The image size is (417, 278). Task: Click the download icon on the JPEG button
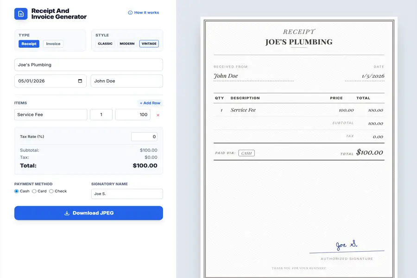(x=67, y=213)
